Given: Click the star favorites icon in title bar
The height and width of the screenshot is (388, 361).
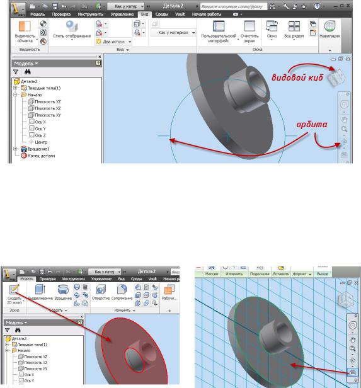Looking at the screenshot, I should pos(304,7).
